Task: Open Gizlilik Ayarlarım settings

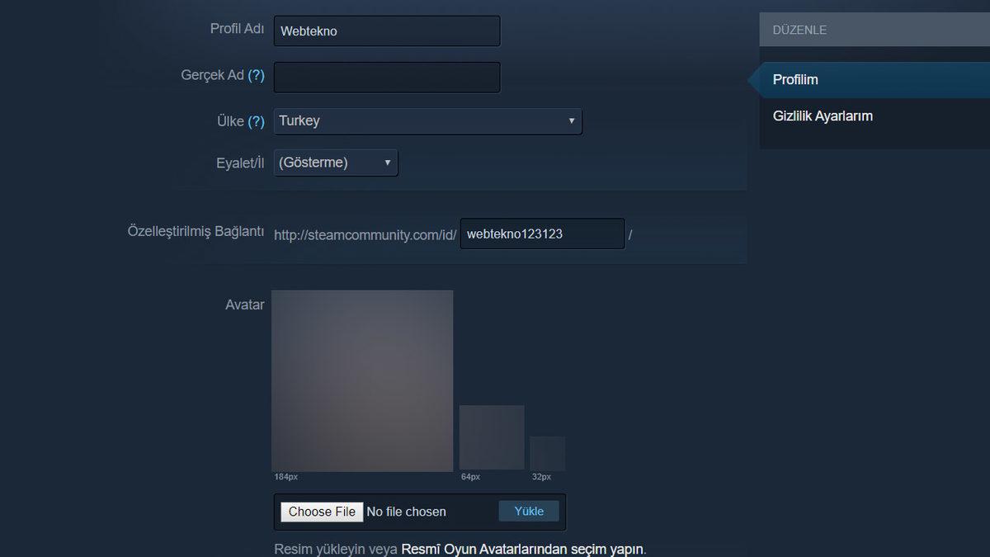Action: pyautogui.click(x=823, y=116)
